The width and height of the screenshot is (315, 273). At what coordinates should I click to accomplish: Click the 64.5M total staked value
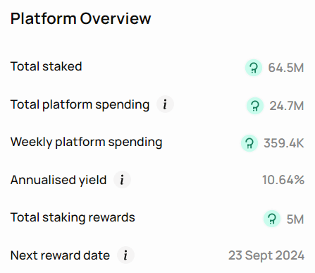pos(286,68)
